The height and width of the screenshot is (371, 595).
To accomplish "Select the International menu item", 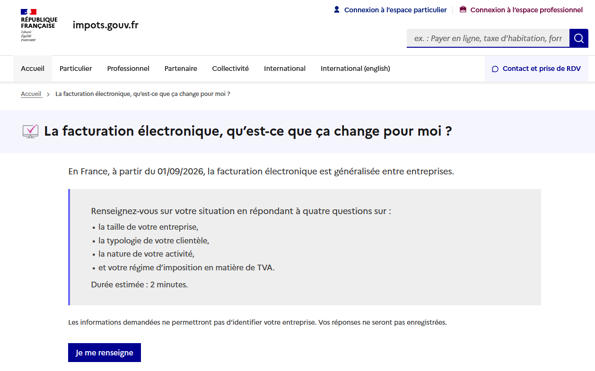I will pyautogui.click(x=285, y=69).
